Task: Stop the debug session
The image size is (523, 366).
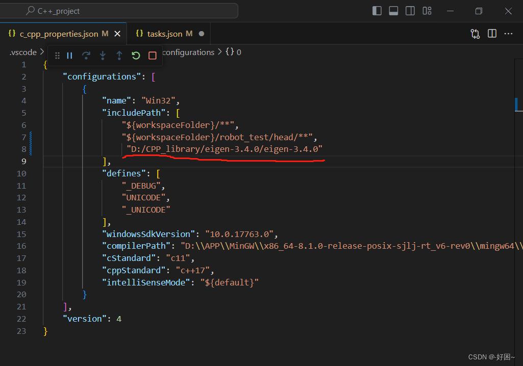Action: pos(152,56)
